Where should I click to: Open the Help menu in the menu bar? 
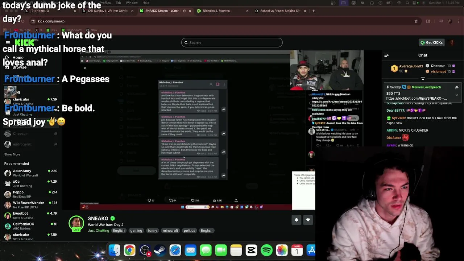point(146,3)
